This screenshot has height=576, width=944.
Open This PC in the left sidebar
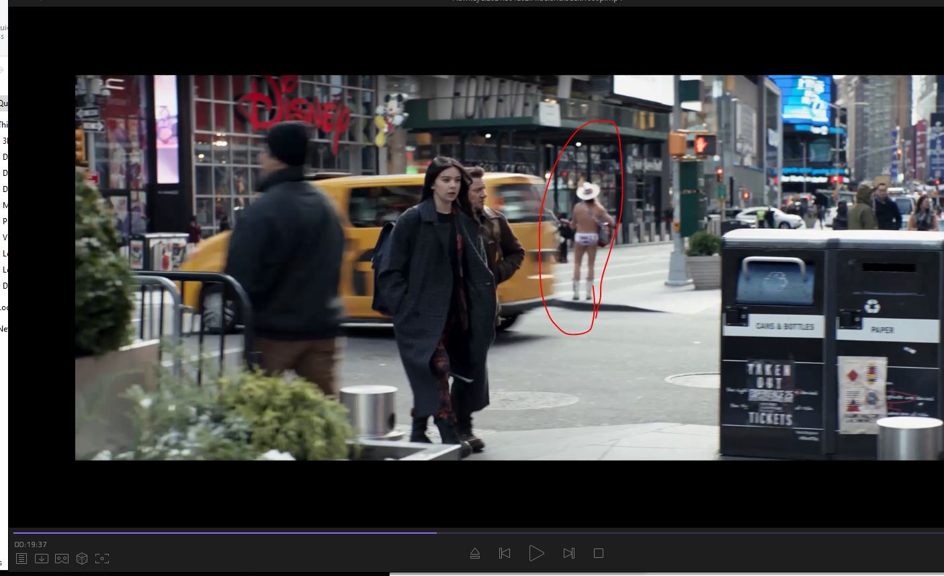point(3,125)
